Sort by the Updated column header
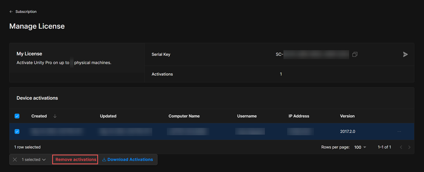Image resolution: width=424 pixels, height=172 pixels. pyautogui.click(x=108, y=116)
